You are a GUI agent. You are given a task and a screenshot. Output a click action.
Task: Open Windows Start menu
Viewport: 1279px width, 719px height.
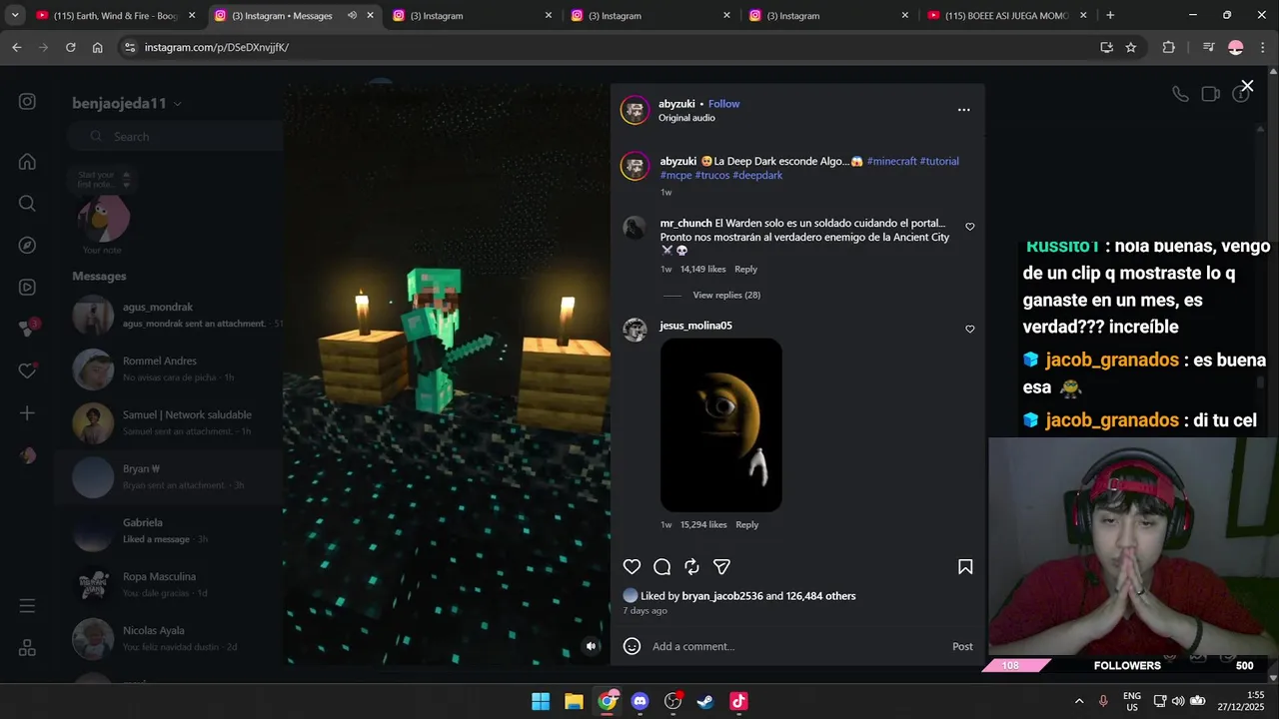click(541, 701)
